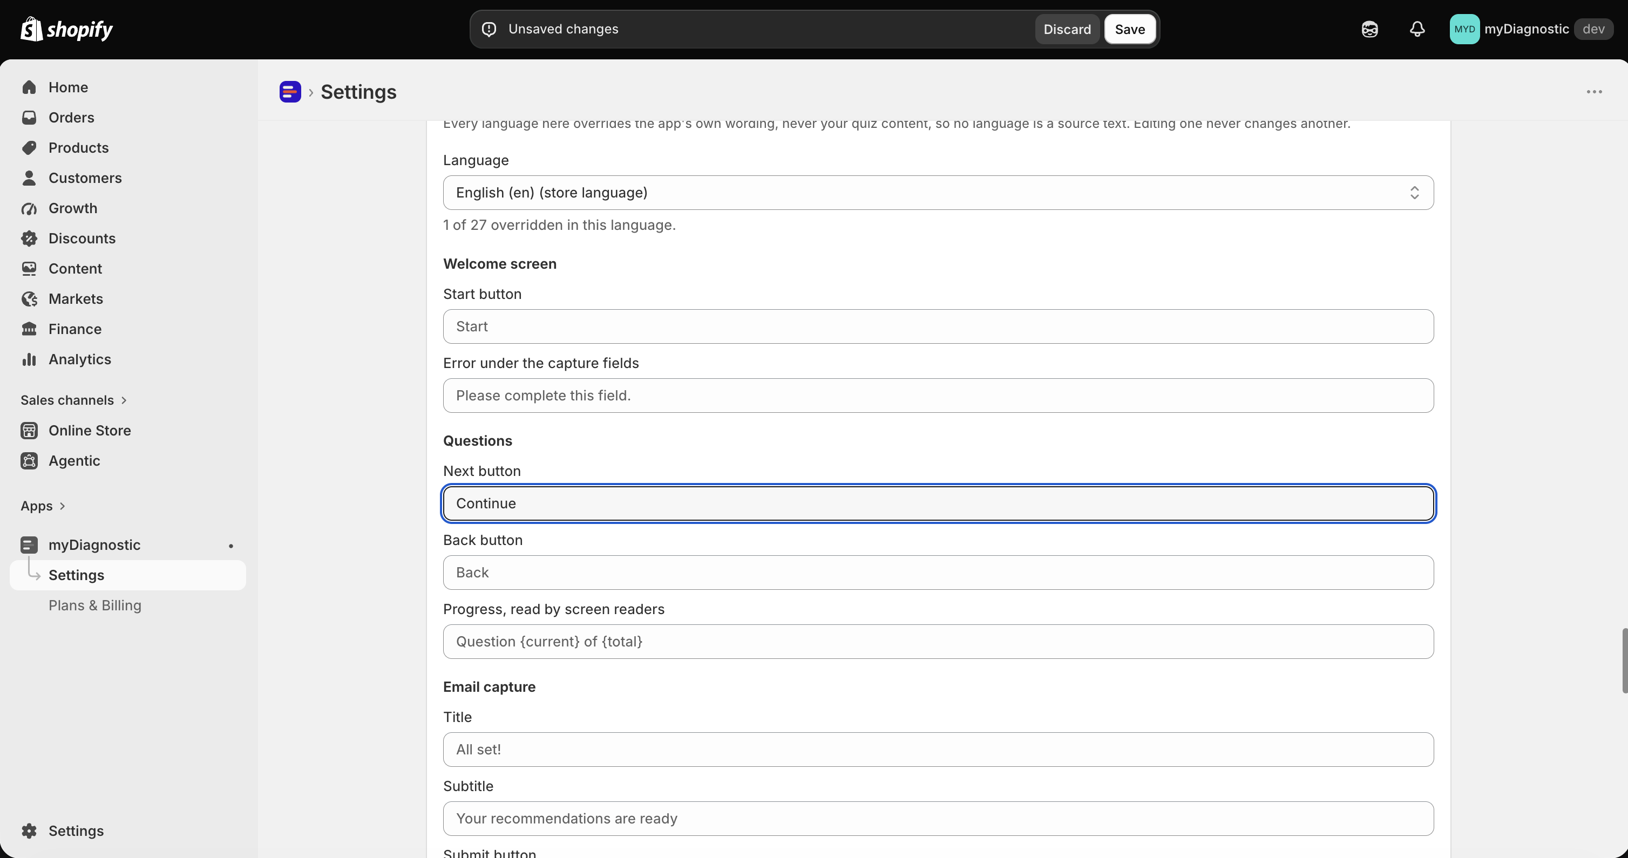This screenshot has height=858, width=1628.
Task: Click the Analytics bar chart icon
Action: (x=29, y=359)
